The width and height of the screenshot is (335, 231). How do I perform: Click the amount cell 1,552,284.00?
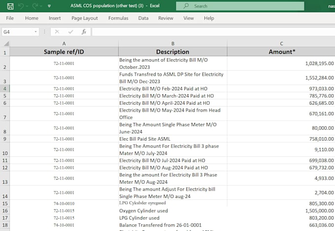click(x=281, y=77)
